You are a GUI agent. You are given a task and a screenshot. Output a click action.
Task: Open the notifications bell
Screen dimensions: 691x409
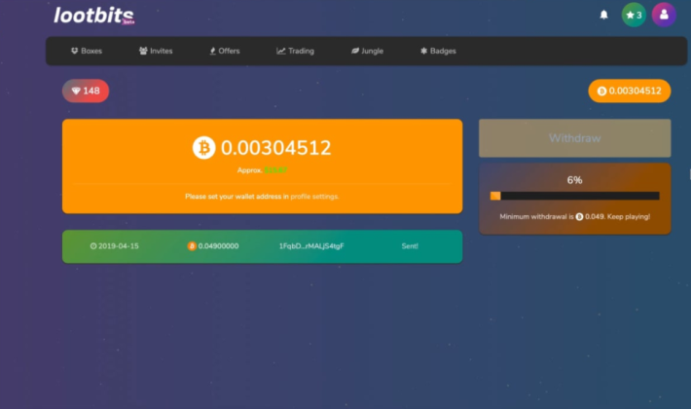pos(603,15)
